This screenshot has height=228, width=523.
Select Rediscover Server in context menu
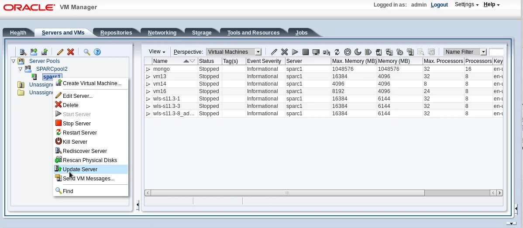click(91, 151)
